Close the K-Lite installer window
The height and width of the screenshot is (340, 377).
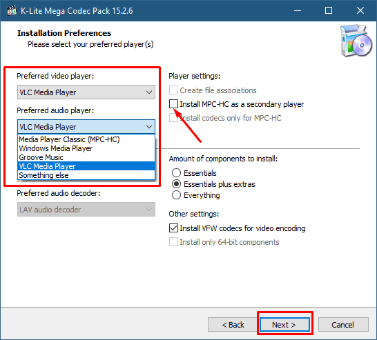pos(360,11)
